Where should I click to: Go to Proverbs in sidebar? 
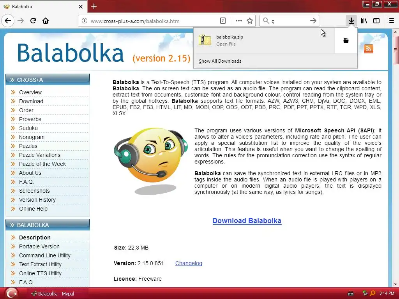[30, 119]
